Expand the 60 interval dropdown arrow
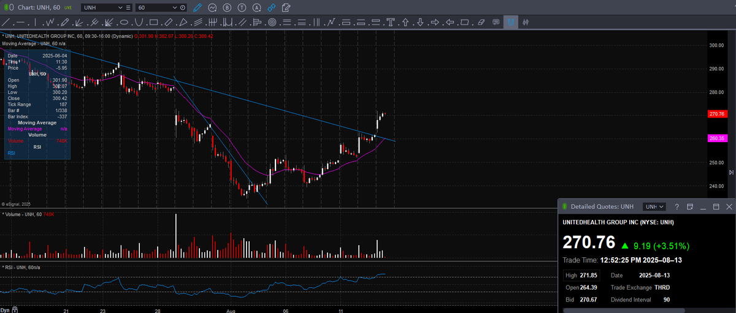Image resolution: width=736 pixels, height=313 pixels. 175,7
